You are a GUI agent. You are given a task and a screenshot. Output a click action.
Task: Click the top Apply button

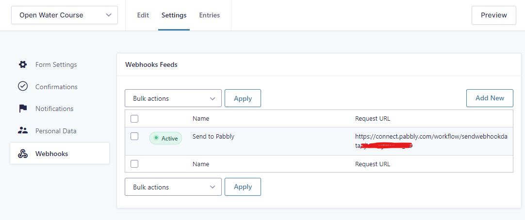pyautogui.click(x=243, y=98)
